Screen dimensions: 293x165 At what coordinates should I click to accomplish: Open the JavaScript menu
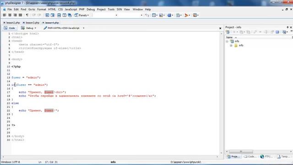click(x=71, y=9)
